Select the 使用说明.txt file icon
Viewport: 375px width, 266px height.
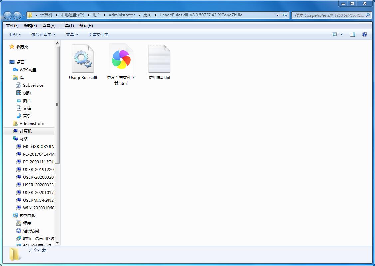[159, 58]
